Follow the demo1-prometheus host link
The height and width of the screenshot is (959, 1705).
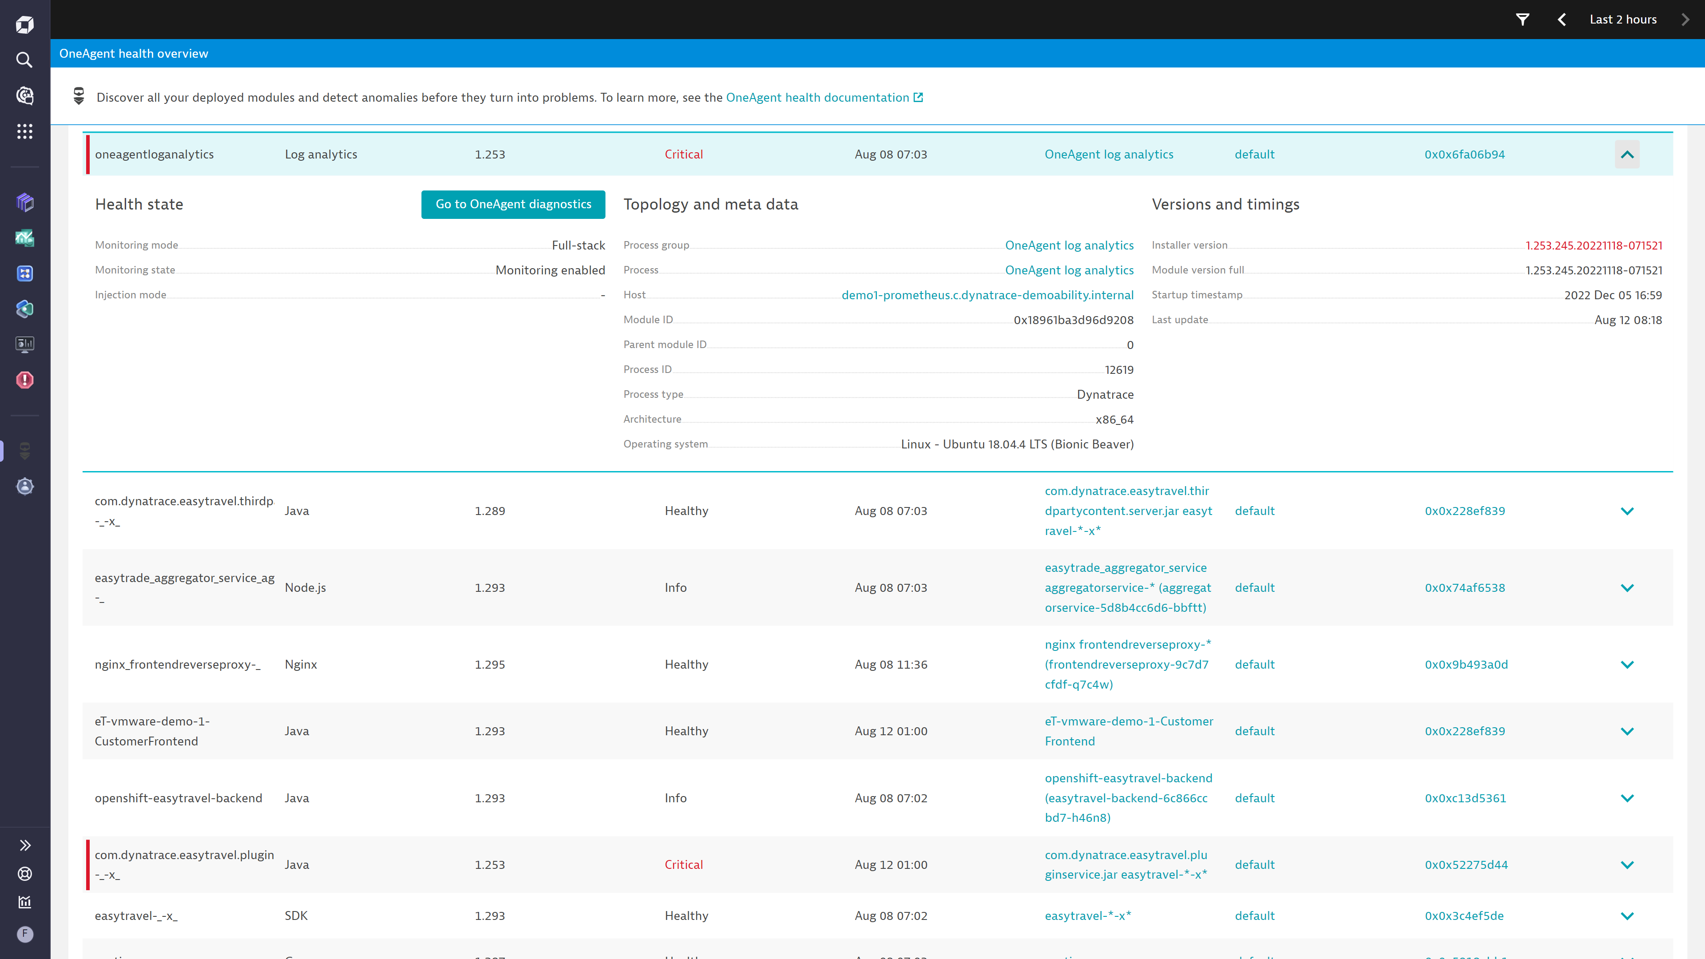[987, 294]
